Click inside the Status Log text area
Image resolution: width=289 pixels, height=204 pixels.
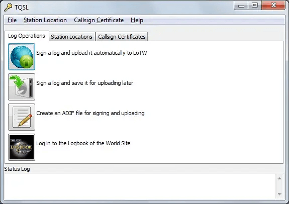pos(140,186)
